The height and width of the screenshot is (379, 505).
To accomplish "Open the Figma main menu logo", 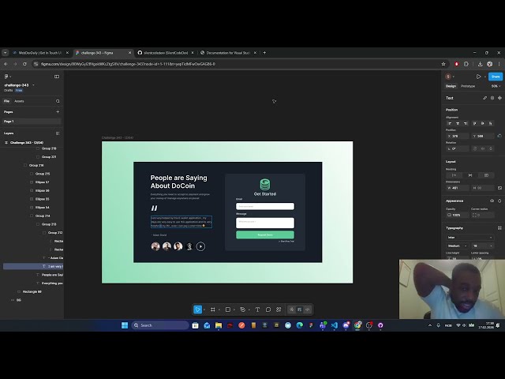I will [x=6, y=77].
